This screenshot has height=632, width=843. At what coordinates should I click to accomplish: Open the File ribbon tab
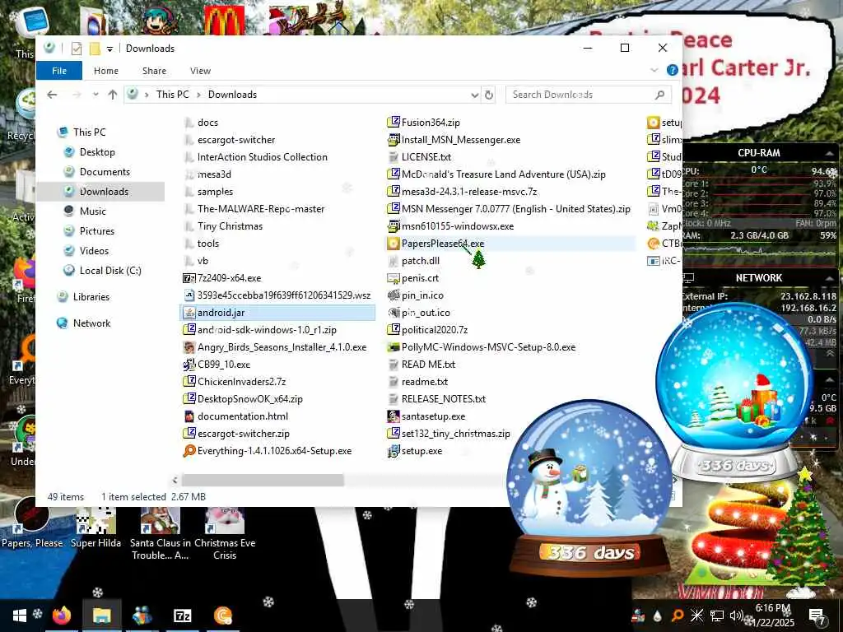click(59, 71)
